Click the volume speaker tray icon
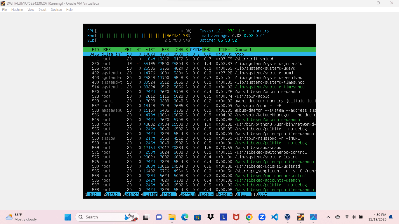Image resolution: width=399 pixels, height=224 pixels. click(354, 217)
